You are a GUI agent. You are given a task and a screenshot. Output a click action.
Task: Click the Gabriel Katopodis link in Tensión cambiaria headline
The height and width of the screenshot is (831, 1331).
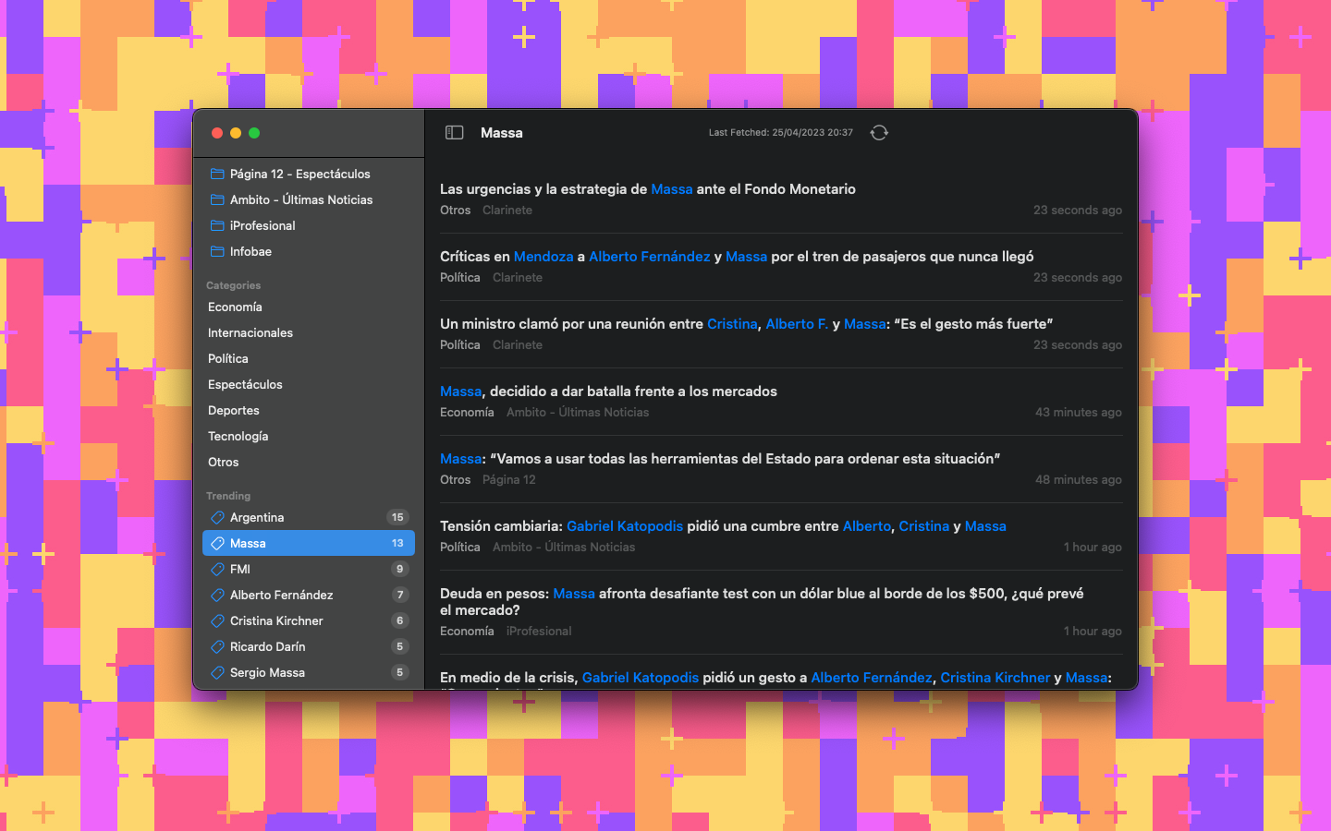624,526
